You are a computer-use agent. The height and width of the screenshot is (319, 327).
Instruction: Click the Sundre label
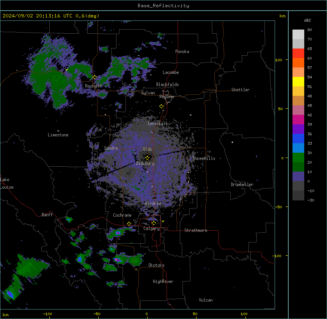(x=111, y=148)
